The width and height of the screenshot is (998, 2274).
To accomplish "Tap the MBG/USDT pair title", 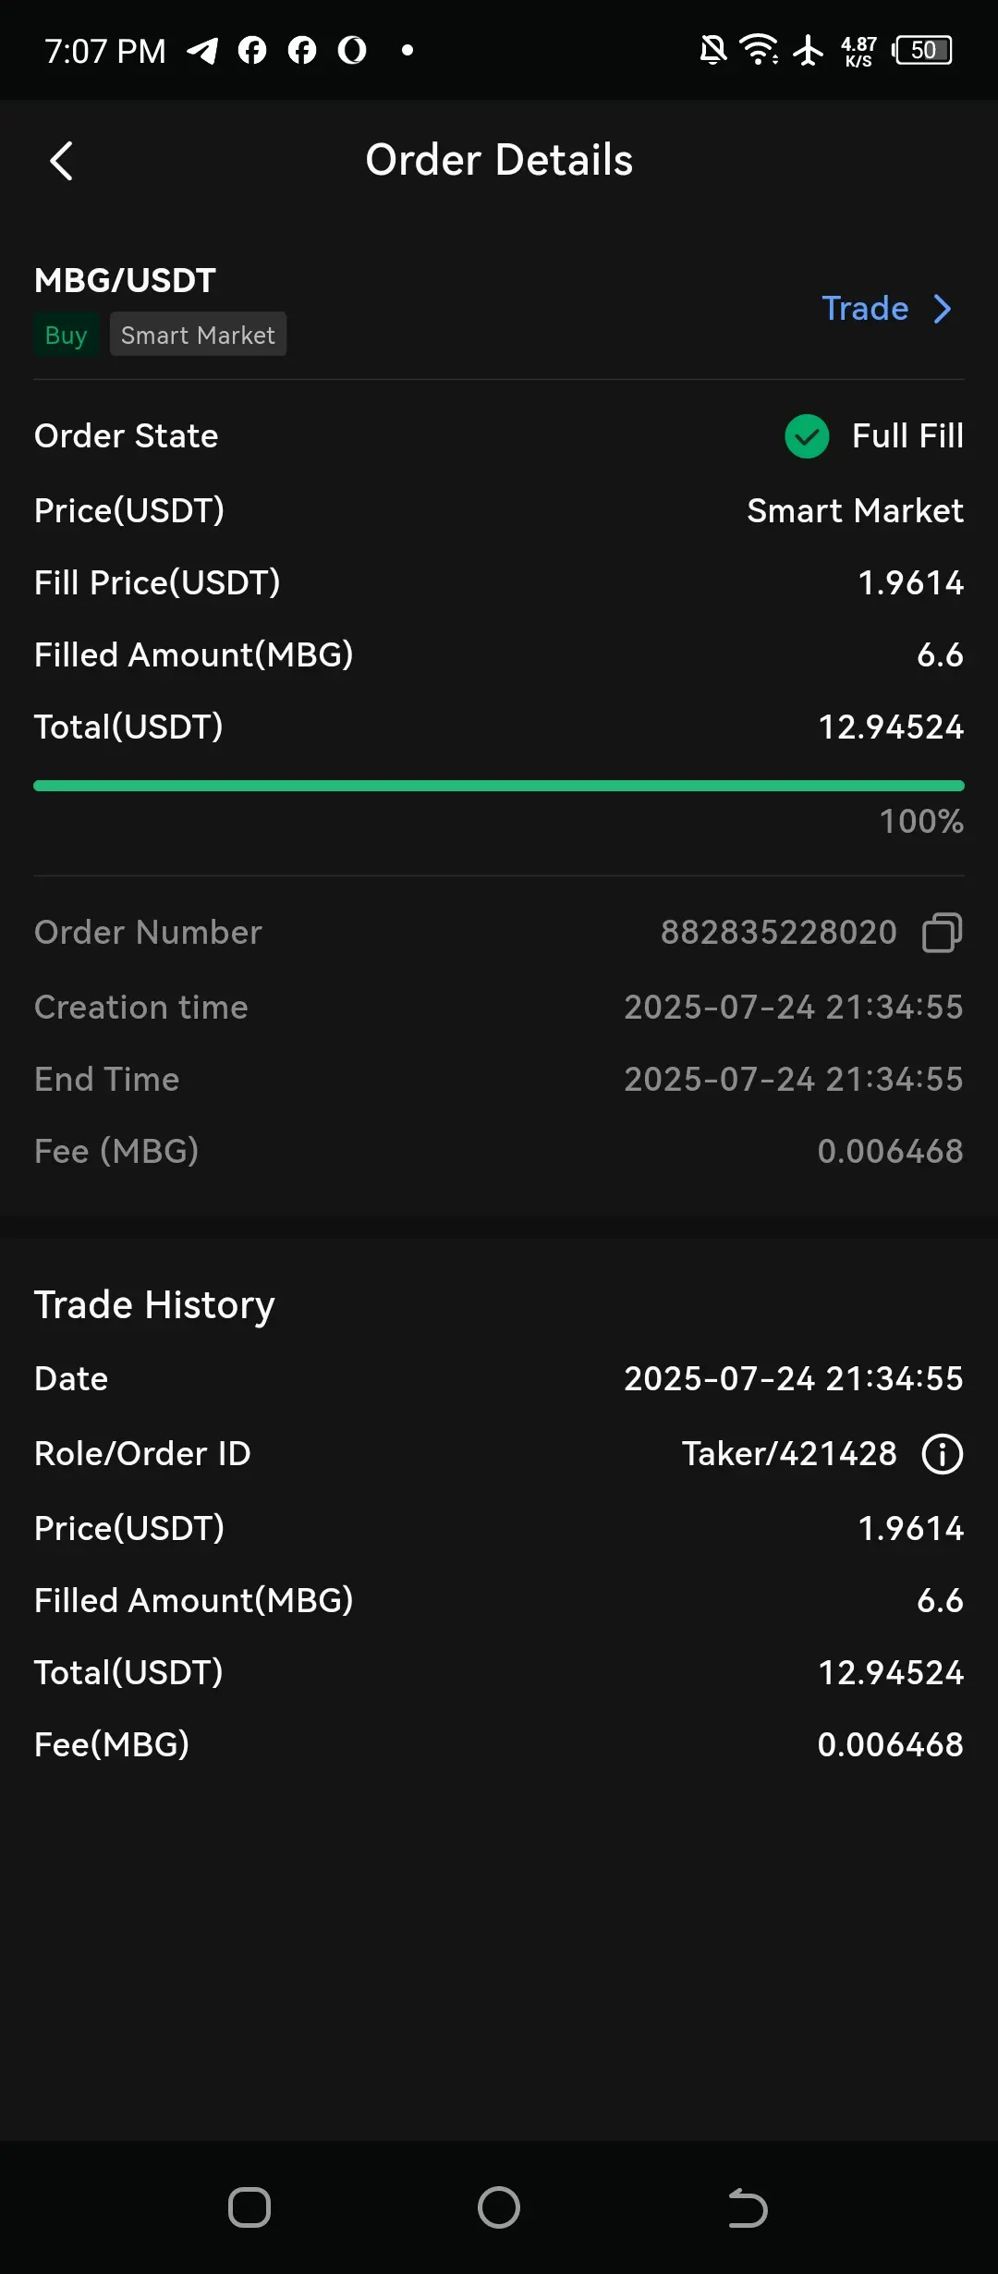I will (x=125, y=280).
